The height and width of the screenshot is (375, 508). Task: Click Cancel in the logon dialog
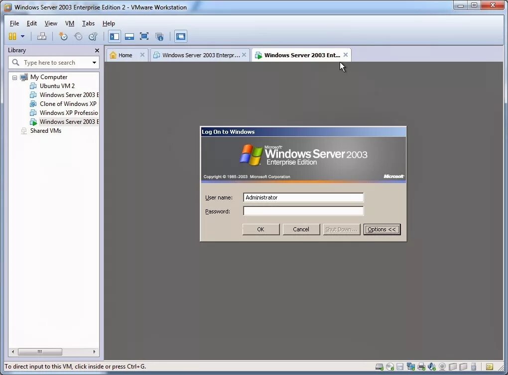coord(301,229)
